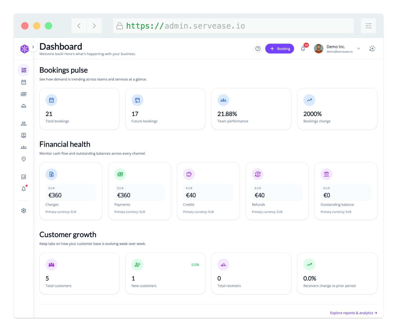Viewport: 397px width, 331px height.
Task: Open the staff badge icon in sidebar
Action: 24,135
